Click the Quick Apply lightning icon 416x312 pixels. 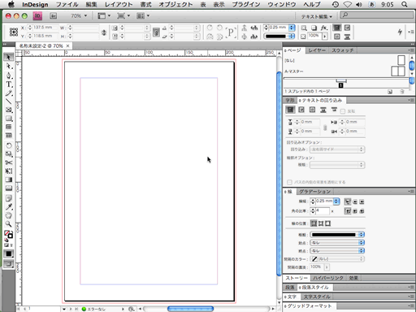click(400, 32)
